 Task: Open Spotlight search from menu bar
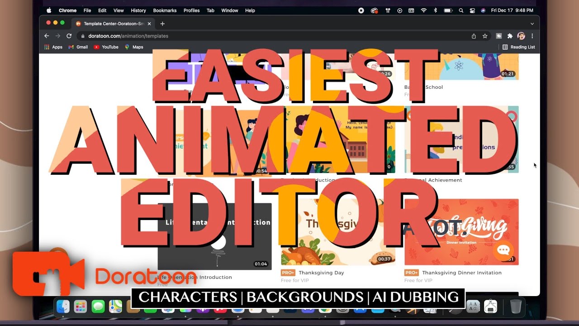point(461,10)
